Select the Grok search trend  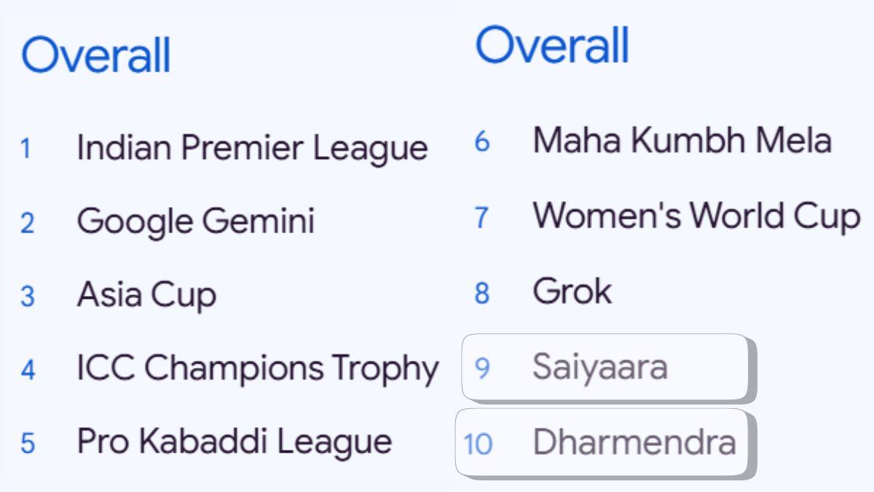572,292
